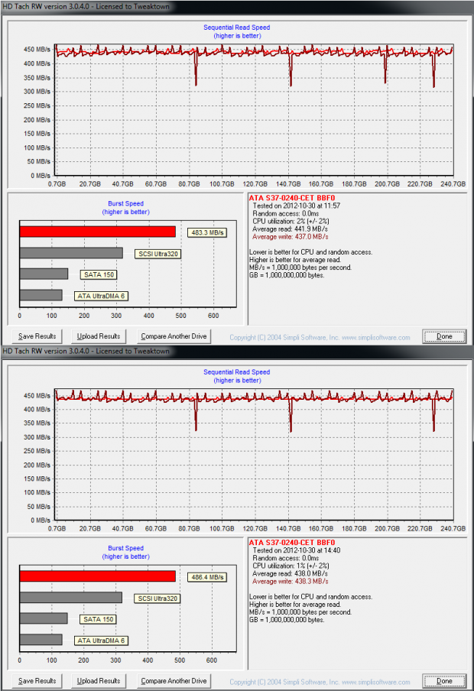474x691 pixels.
Task: Click the top HD Tach RW window title bar
Action: (237, 7)
